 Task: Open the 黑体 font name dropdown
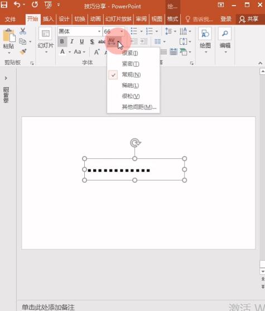(x=99, y=31)
